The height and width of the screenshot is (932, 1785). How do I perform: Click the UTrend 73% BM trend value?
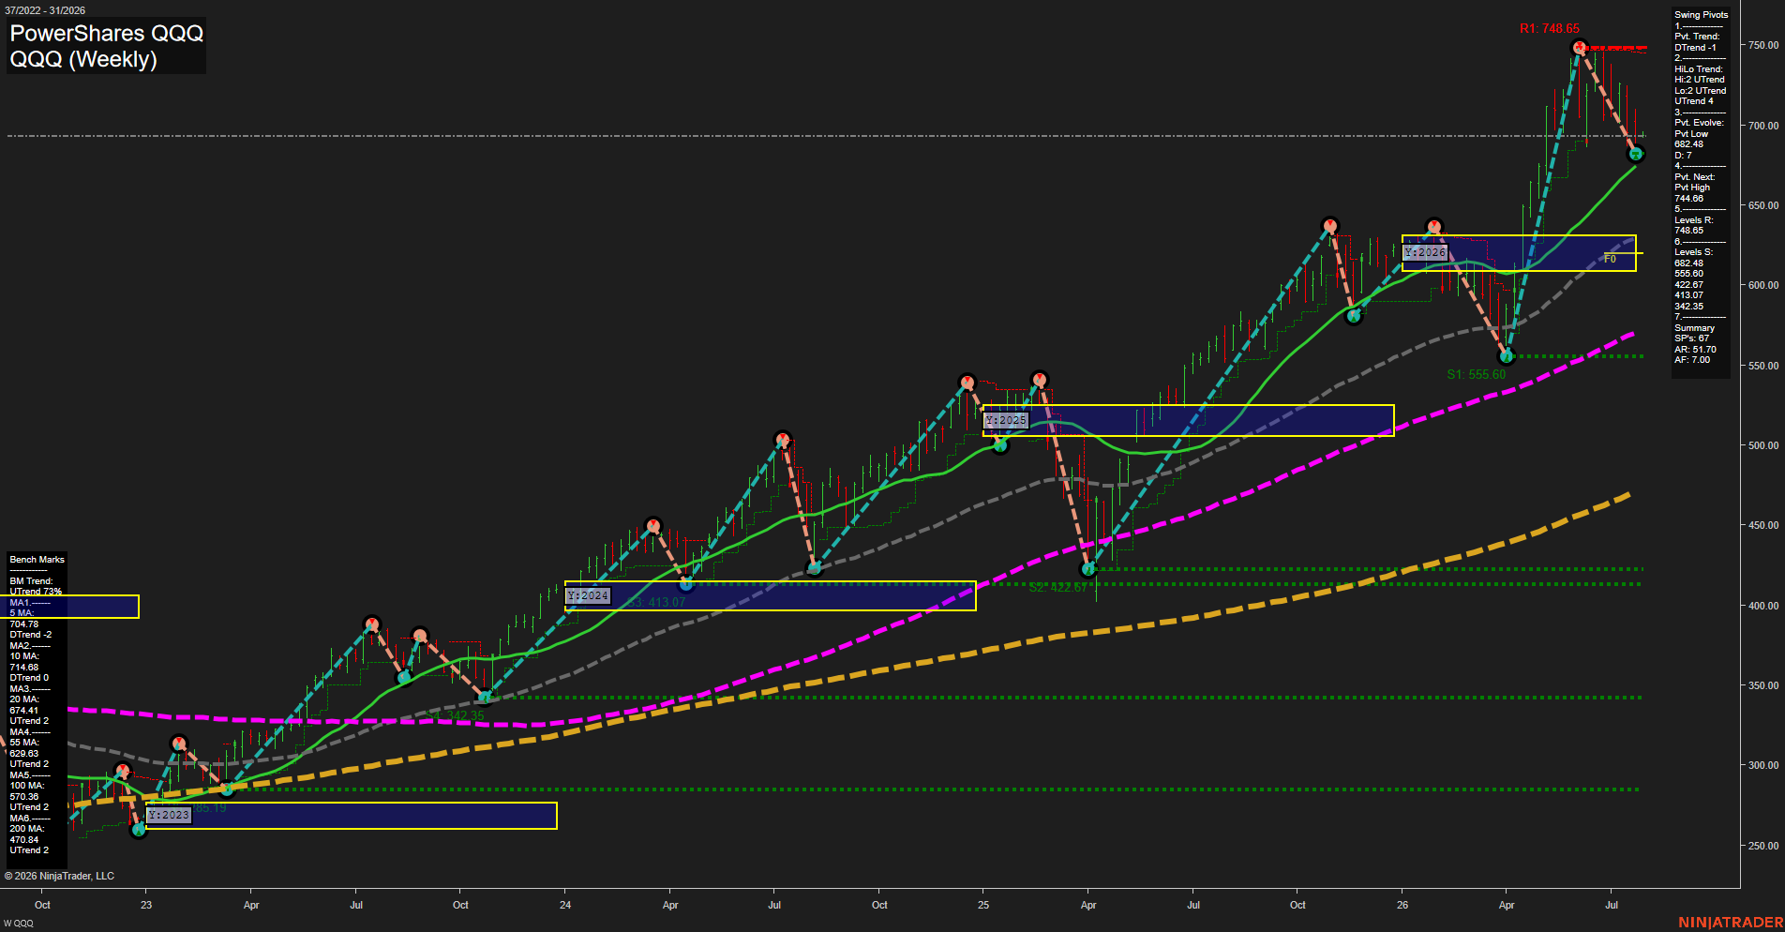(x=36, y=592)
